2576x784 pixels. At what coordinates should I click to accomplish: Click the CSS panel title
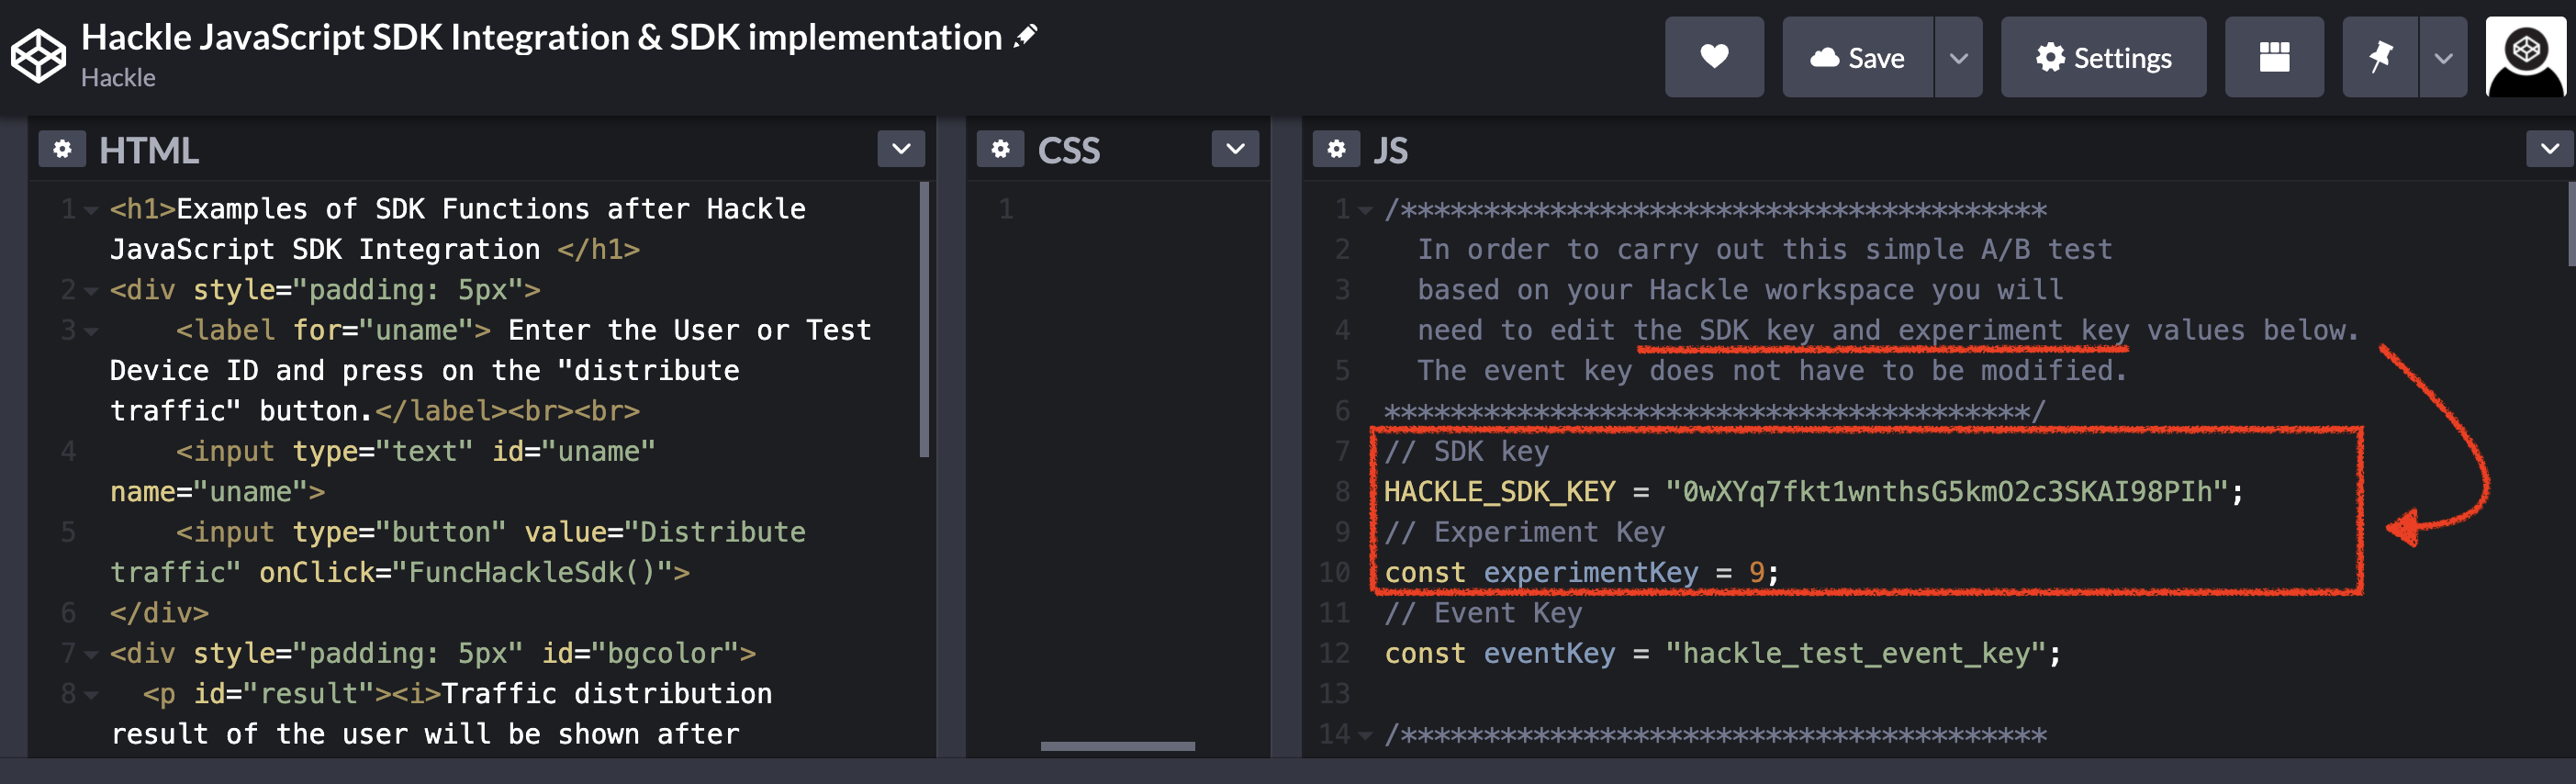click(x=1069, y=150)
